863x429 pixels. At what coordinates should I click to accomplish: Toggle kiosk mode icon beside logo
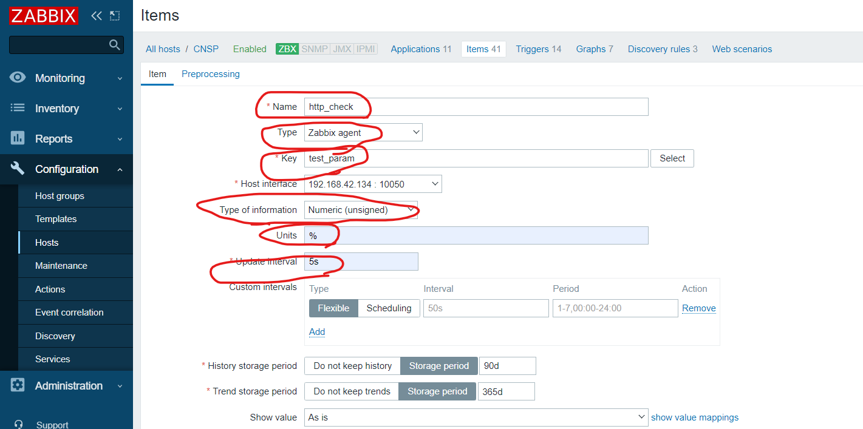pyautogui.click(x=115, y=16)
